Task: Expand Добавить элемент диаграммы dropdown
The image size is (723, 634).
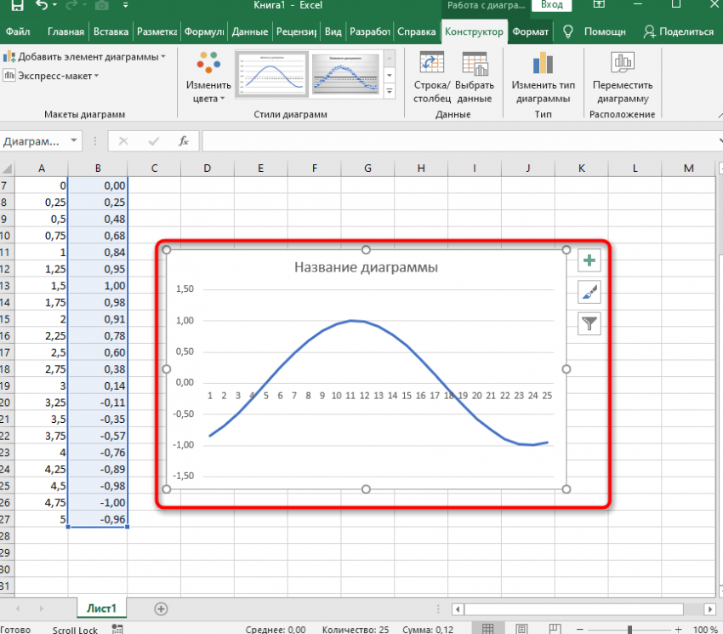Action: tap(85, 57)
